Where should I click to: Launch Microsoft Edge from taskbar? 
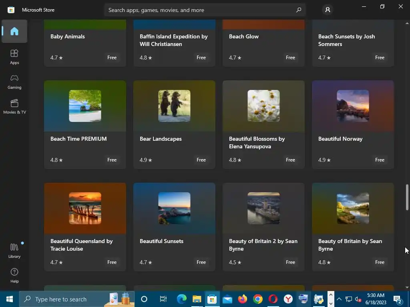coord(182,299)
